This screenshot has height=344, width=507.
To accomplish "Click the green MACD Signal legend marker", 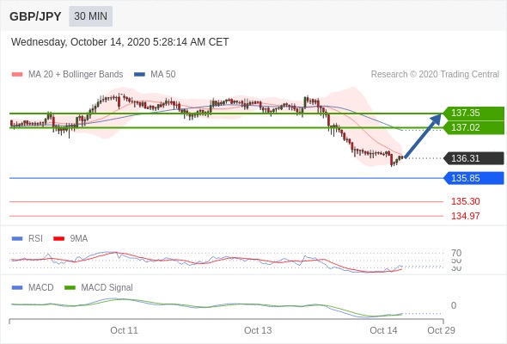I will (x=70, y=288).
